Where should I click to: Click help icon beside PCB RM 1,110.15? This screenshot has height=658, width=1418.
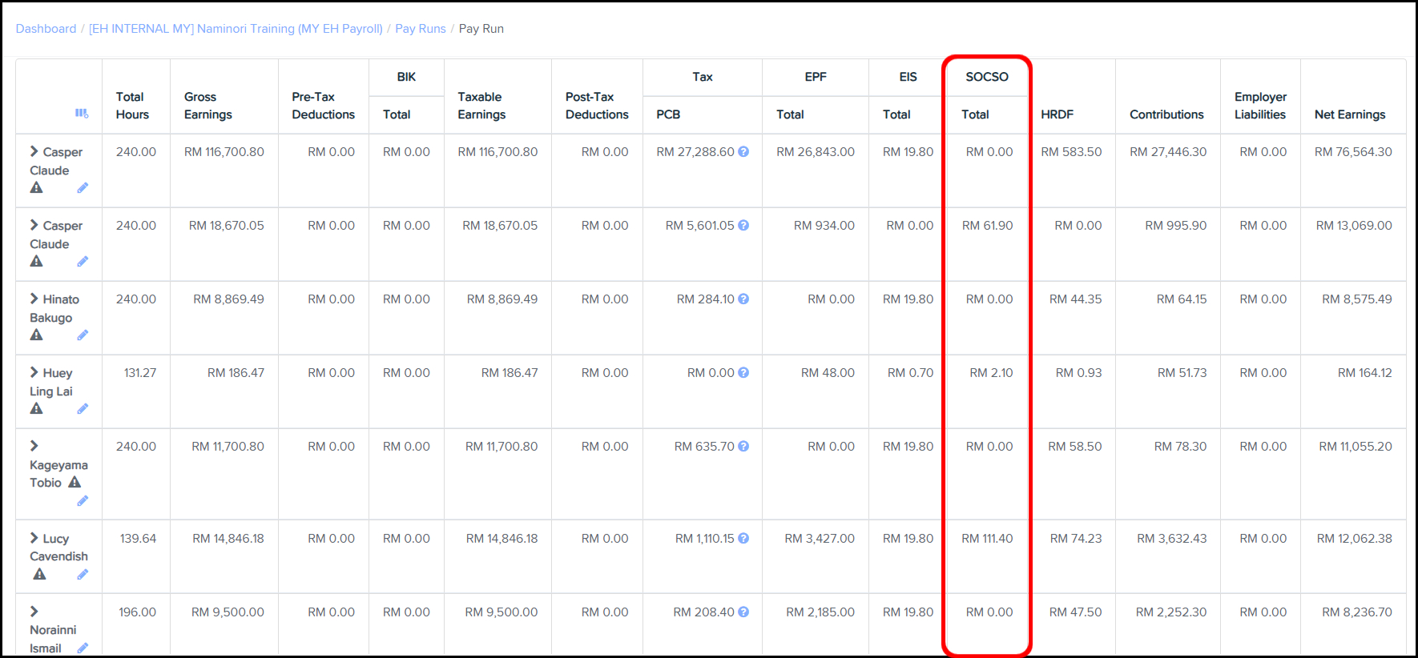(x=743, y=539)
